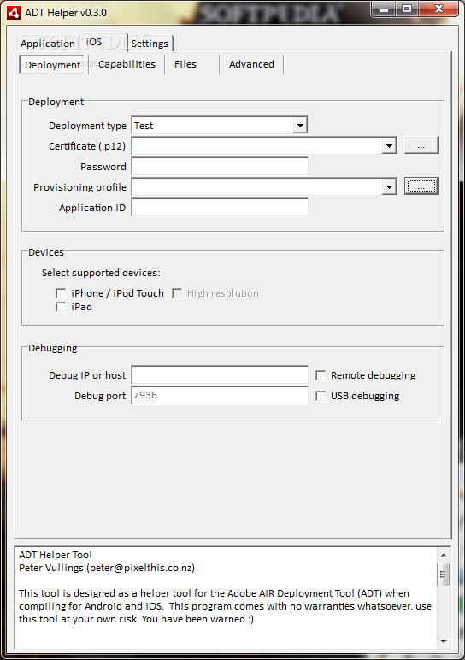Image resolution: width=465 pixels, height=660 pixels.
Task: Click the log panel scrollbar thumb
Action: point(444,575)
